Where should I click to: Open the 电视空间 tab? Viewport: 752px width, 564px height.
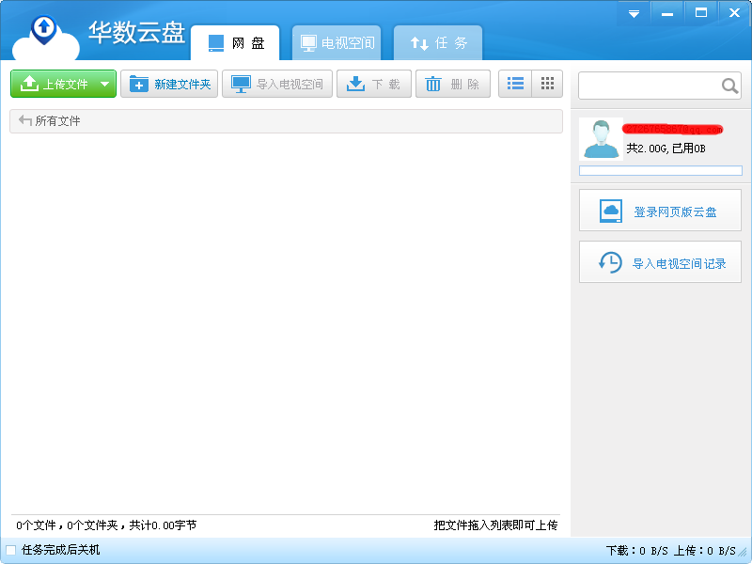coord(337,43)
